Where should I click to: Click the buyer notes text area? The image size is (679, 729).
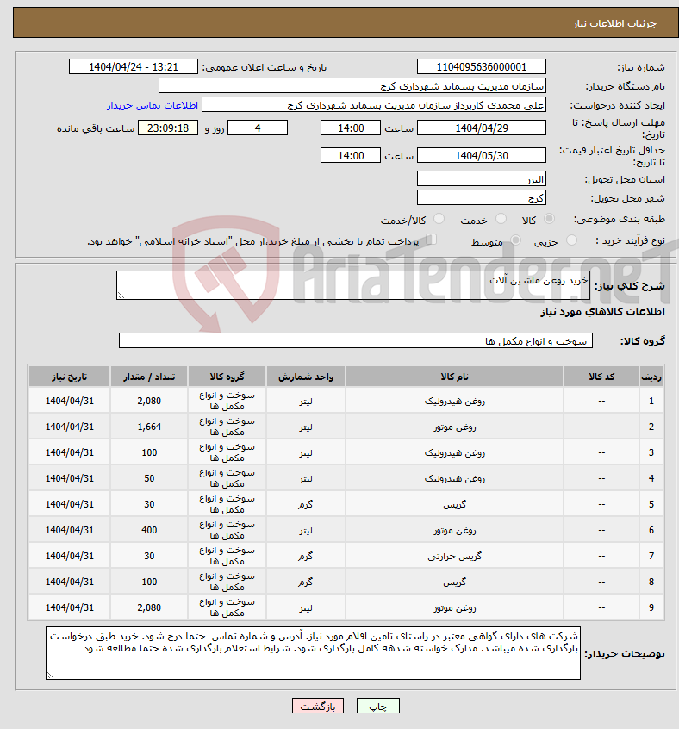314,653
